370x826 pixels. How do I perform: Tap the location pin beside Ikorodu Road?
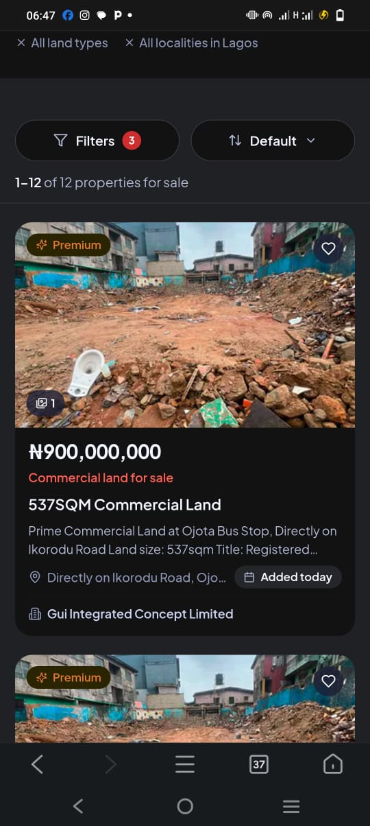tap(36, 578)
